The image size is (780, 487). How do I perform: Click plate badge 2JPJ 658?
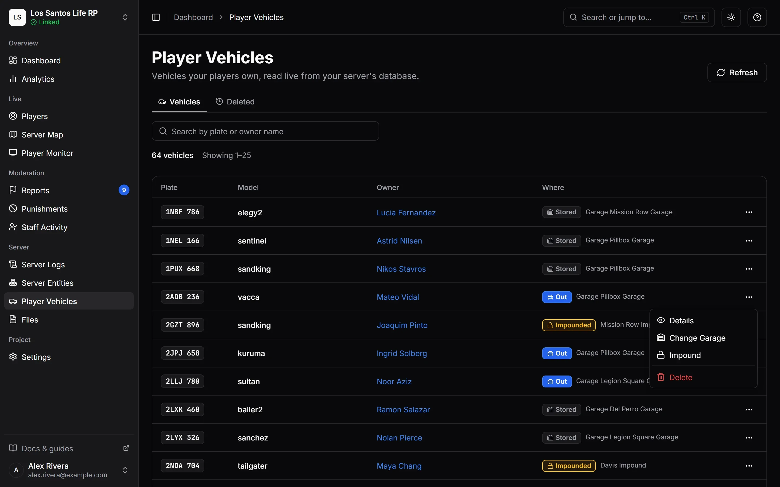pos(183,353)
